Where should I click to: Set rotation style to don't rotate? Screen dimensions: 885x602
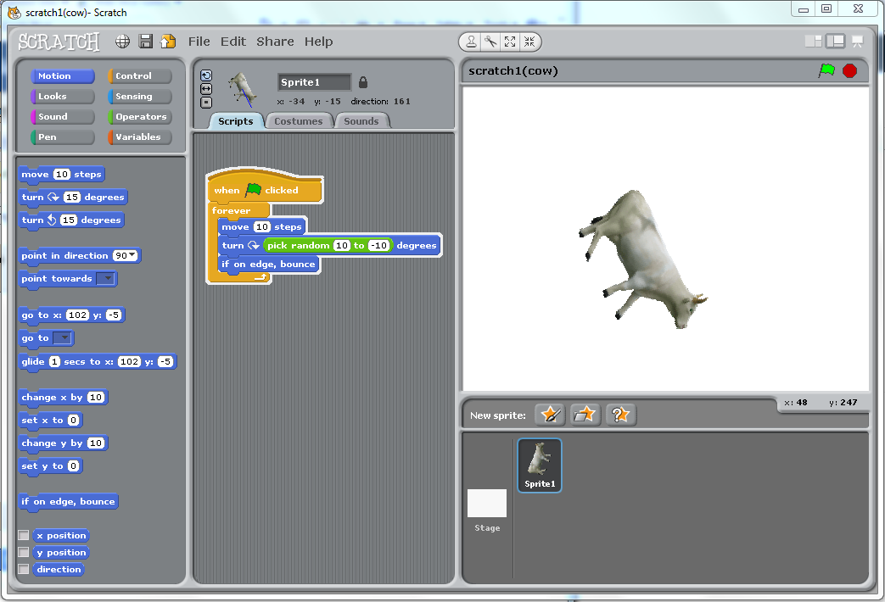(206, 103)
